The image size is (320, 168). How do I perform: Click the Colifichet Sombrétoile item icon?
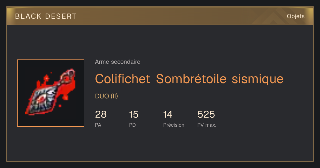(x=51, y=93)
